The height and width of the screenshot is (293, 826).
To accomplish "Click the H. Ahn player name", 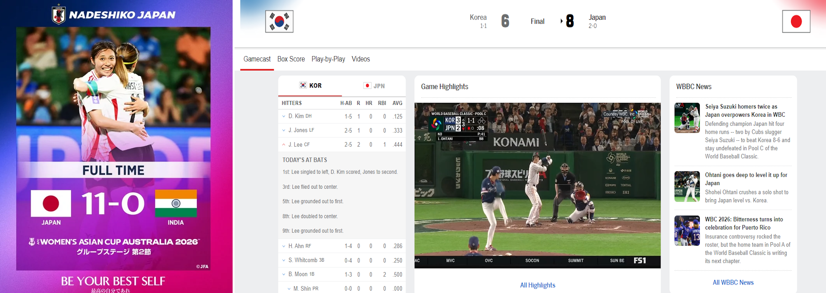I will click(x=296, y=246).
